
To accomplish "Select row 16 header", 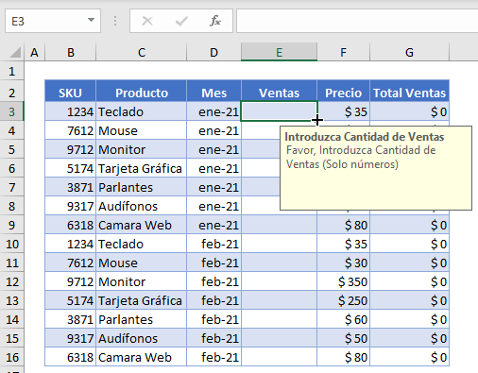I will pyautogui.click(x=12, y=357).
